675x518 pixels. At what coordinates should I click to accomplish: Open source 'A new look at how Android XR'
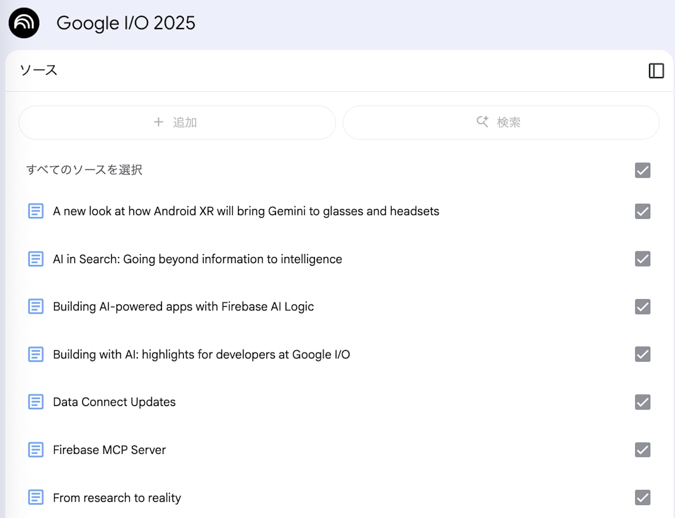[246, 211]
